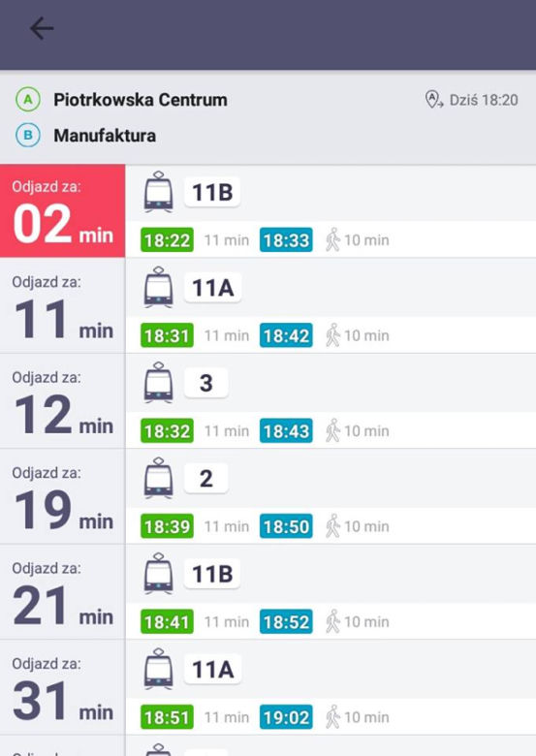Tap the blue B destination marker icon

(x=28, y=136)
